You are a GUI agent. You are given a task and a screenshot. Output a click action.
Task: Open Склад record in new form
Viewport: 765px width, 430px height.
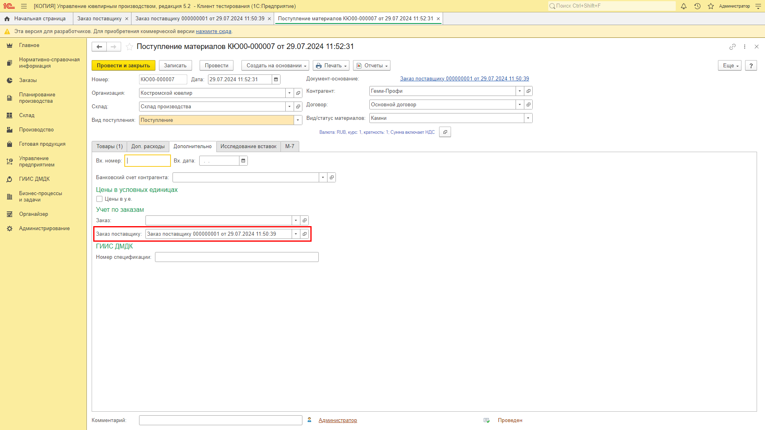click(298, 106)
